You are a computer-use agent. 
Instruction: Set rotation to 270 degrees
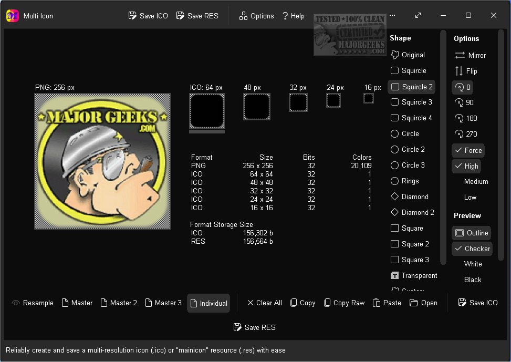coord(466,133)
